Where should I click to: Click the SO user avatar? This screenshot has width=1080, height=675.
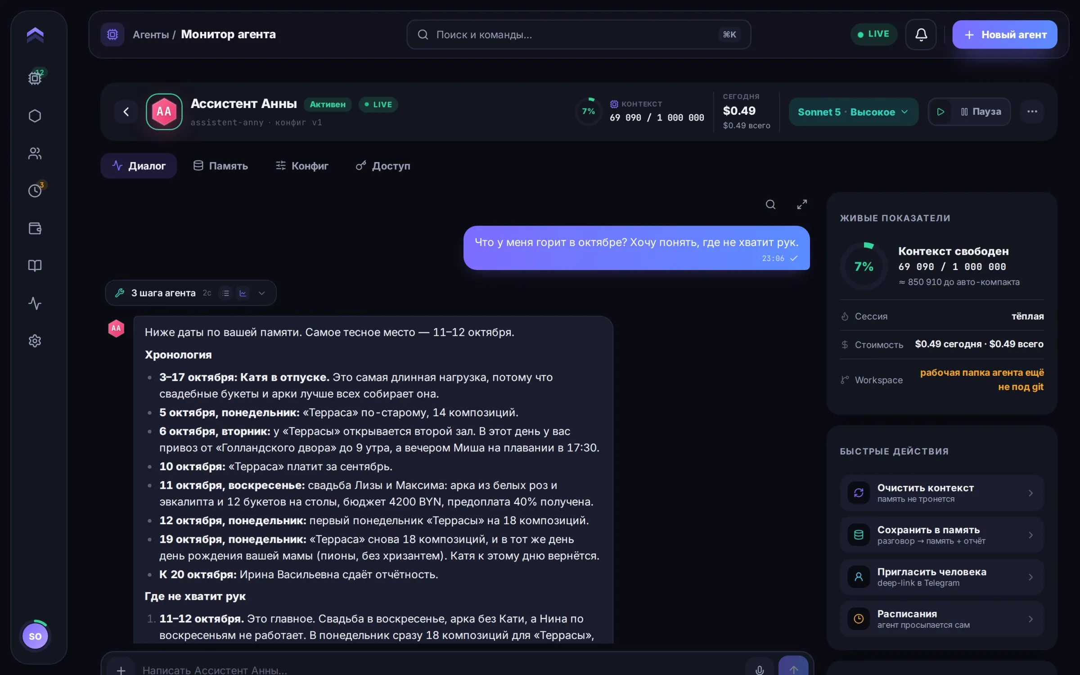tap(35, 636)
